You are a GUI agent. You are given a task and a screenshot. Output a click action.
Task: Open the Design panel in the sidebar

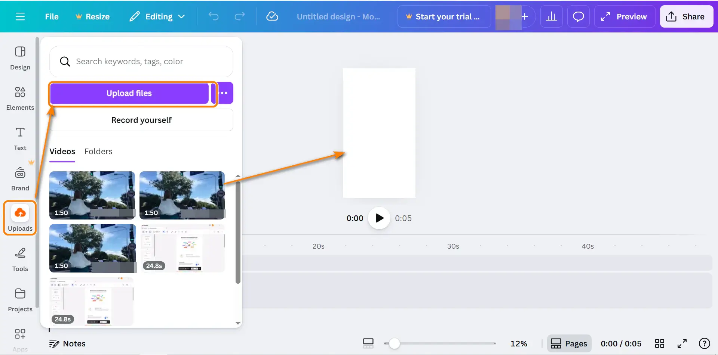pyautogui.click(x=20, y=58)
